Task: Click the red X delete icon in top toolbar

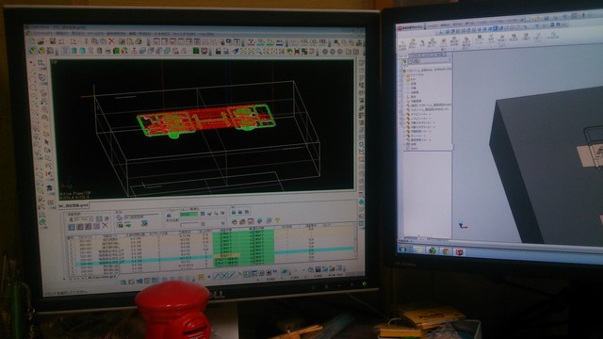Action: (x=111, y=41)
